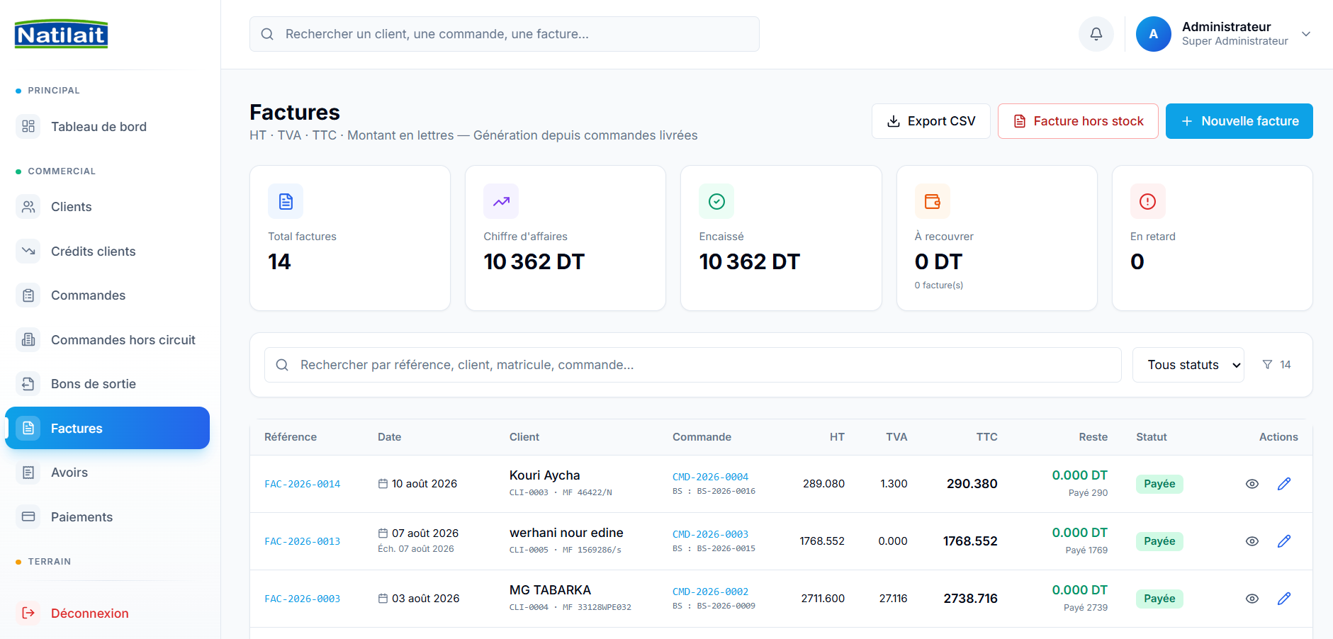Open Clients in sidebar
The width and height of the screenshot is (1333, 639).
point(108,207)
